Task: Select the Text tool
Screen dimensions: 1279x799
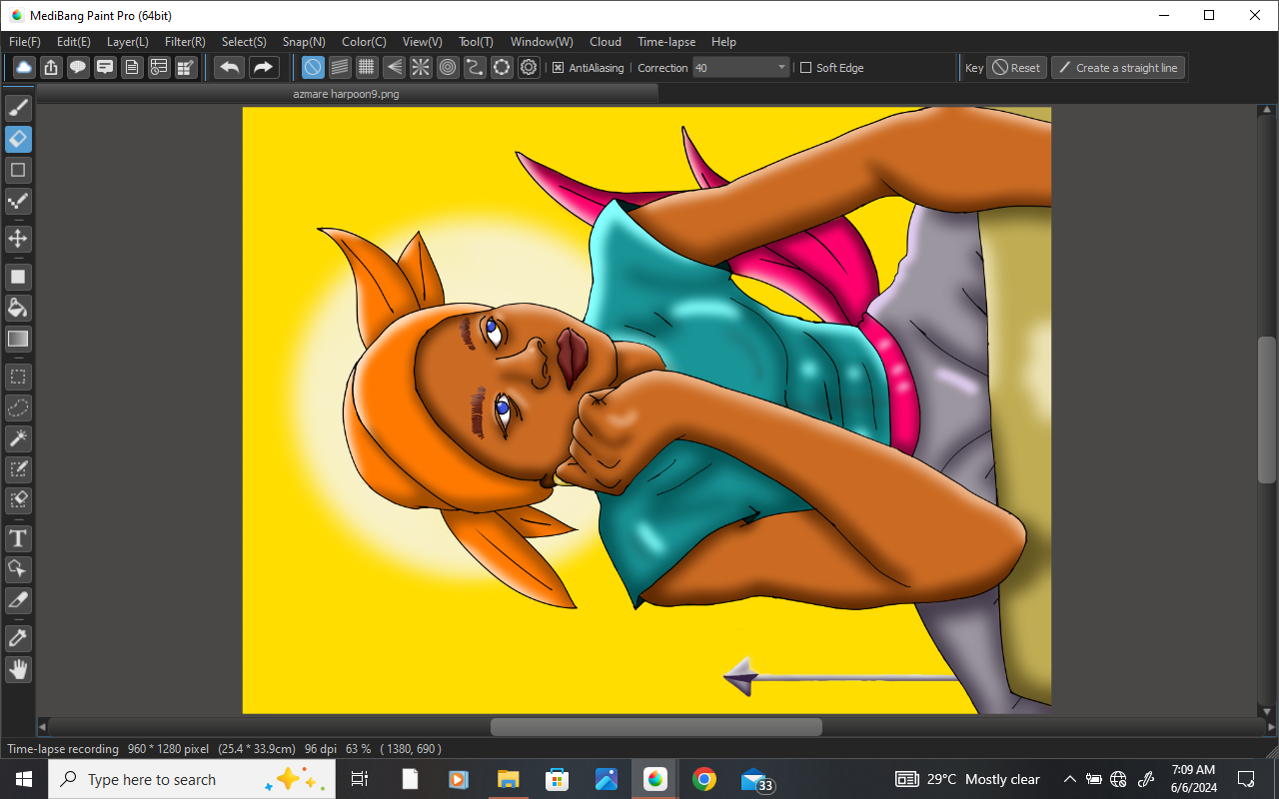Action: (x=18, y=538)
